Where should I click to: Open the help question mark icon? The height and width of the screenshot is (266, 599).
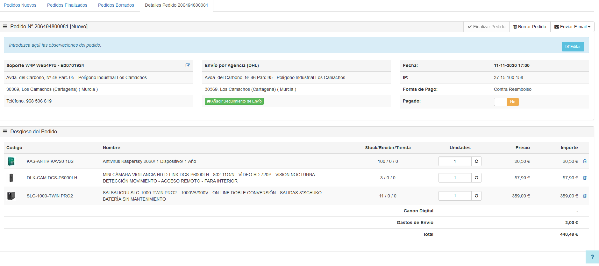tap(592, 257)
